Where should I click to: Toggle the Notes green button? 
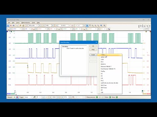pyautogui.click(x=117, y=97)
